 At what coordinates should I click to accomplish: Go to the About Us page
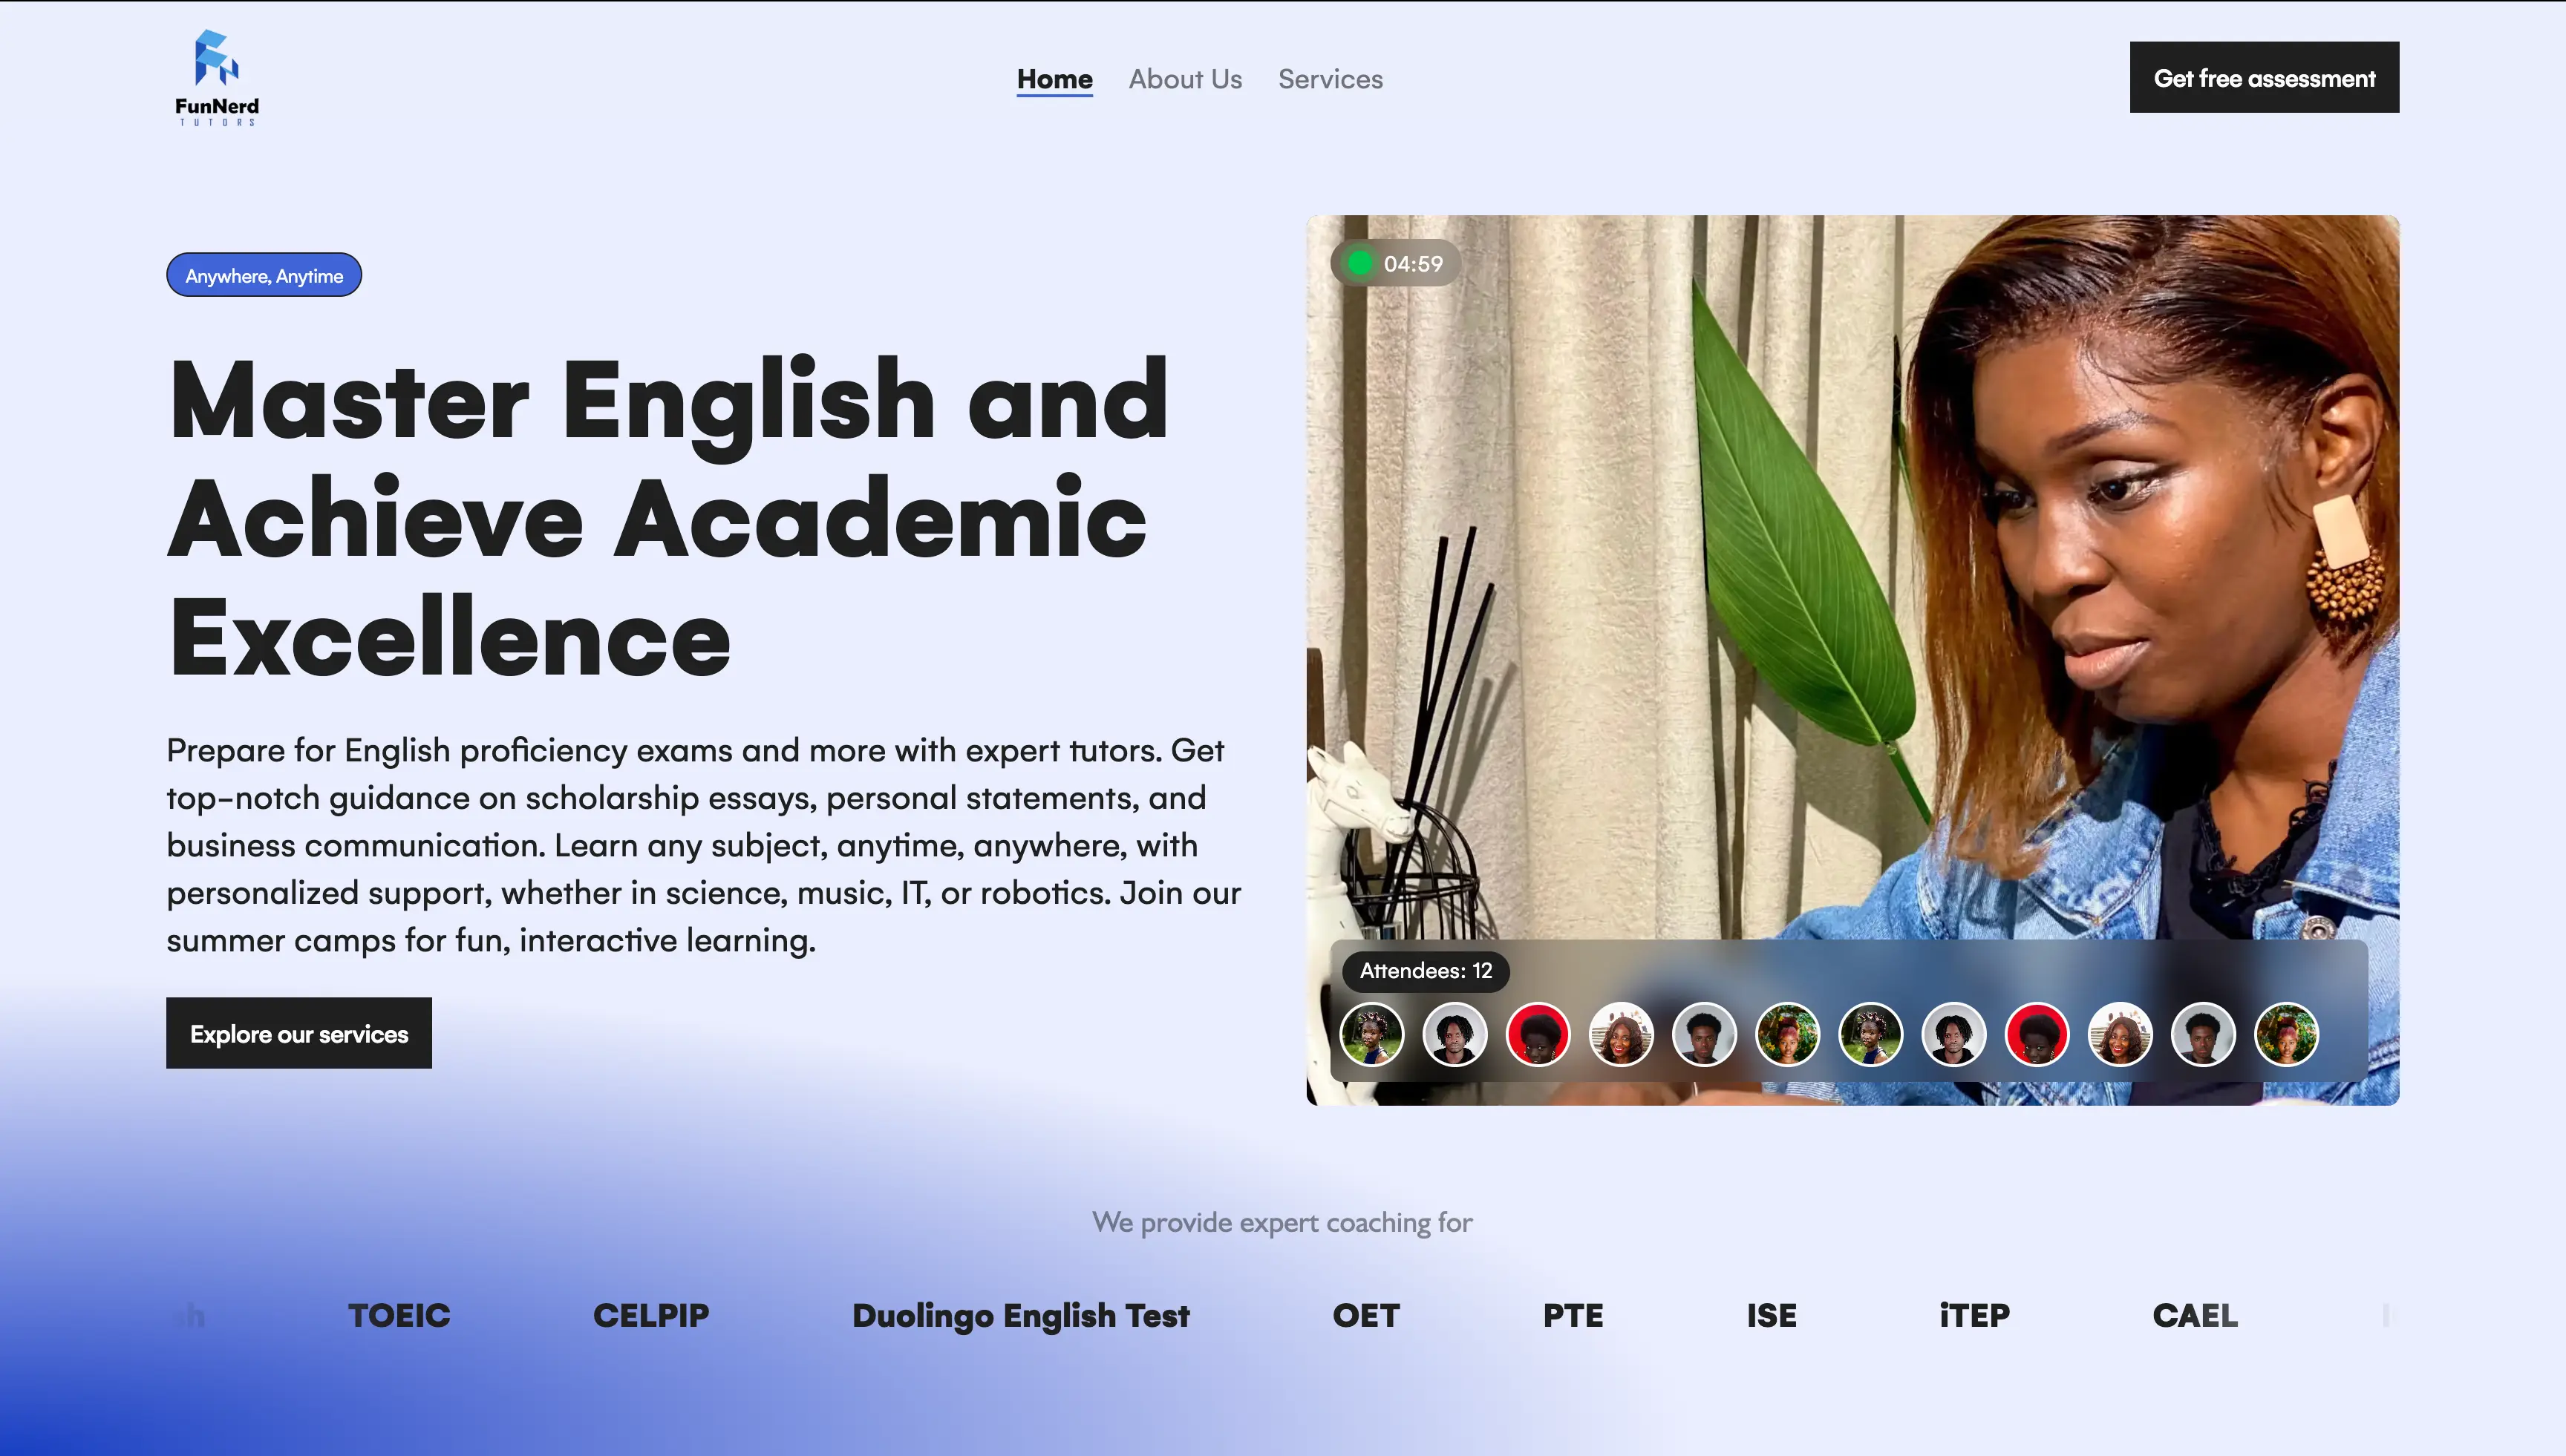[1184, 79]
